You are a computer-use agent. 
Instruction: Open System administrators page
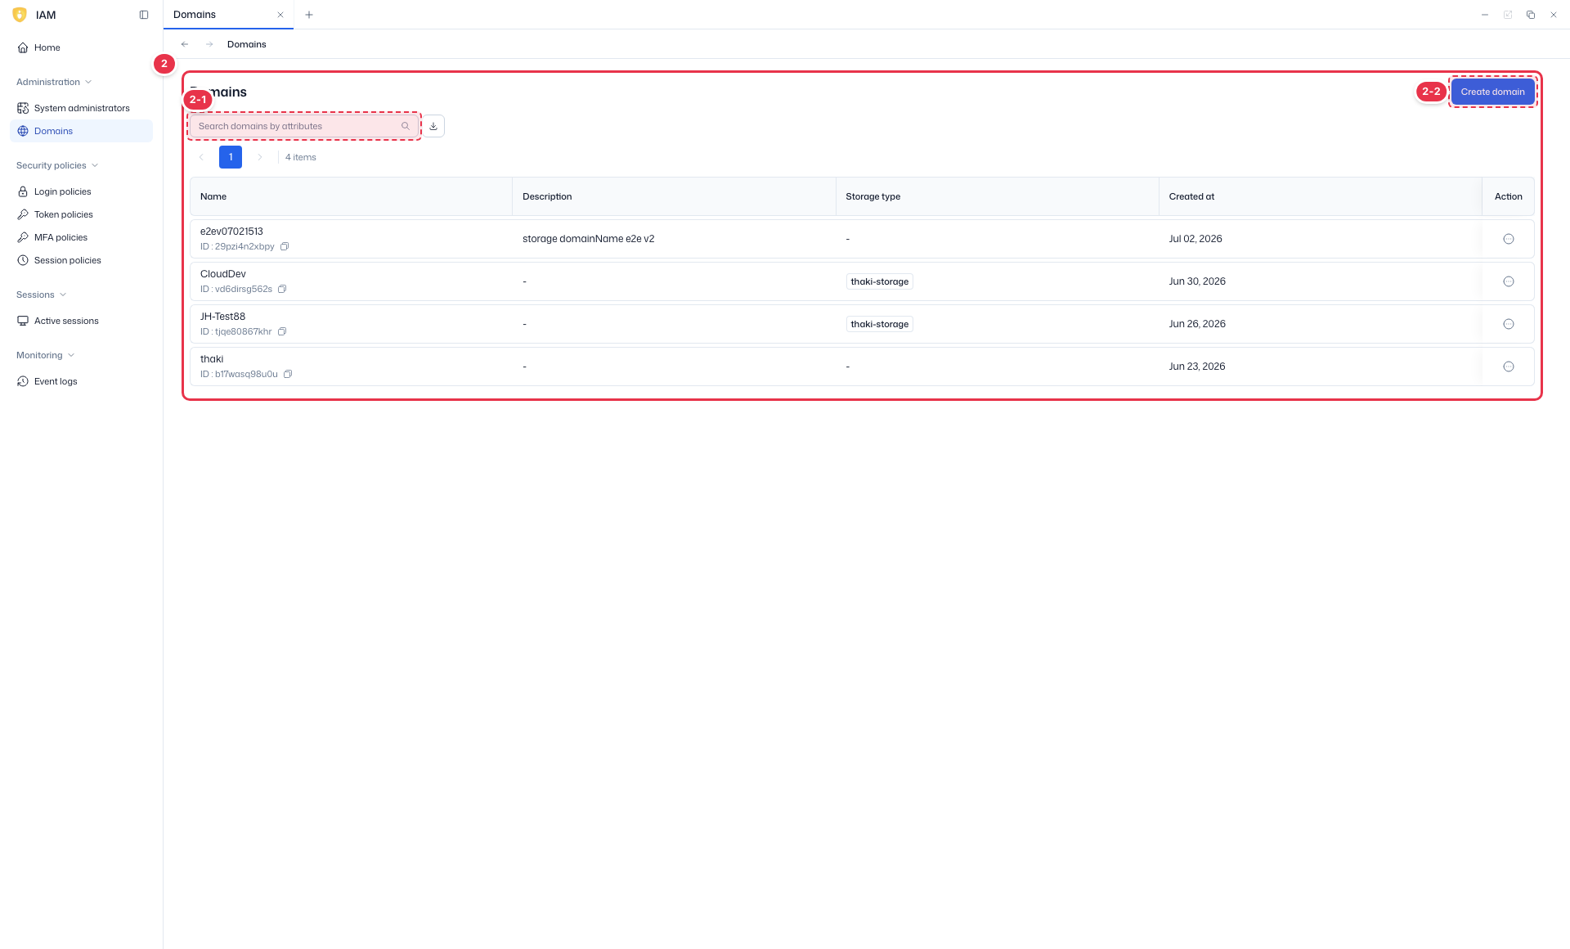click(x=81, y=108)
